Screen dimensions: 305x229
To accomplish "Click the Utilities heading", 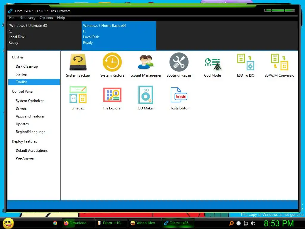I will [x=18, y=57].
